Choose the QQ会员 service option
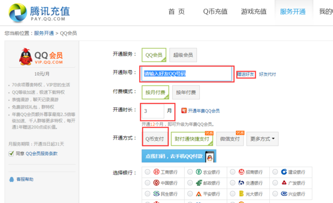 pos(154,55)
